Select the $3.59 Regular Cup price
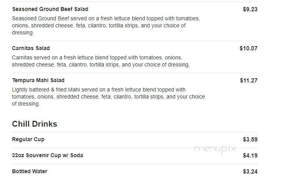This screenshot has width=285, height=181. 250,139
